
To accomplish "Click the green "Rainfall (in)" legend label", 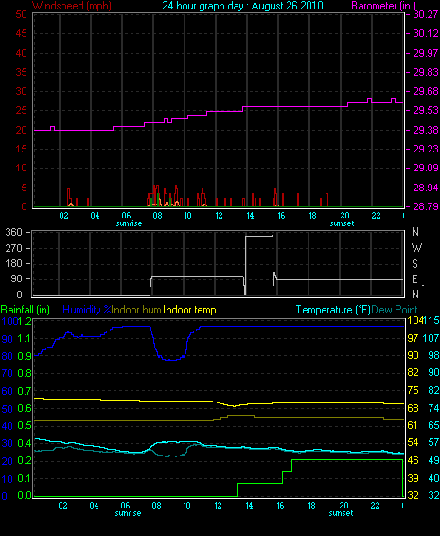I will point(26,310).
